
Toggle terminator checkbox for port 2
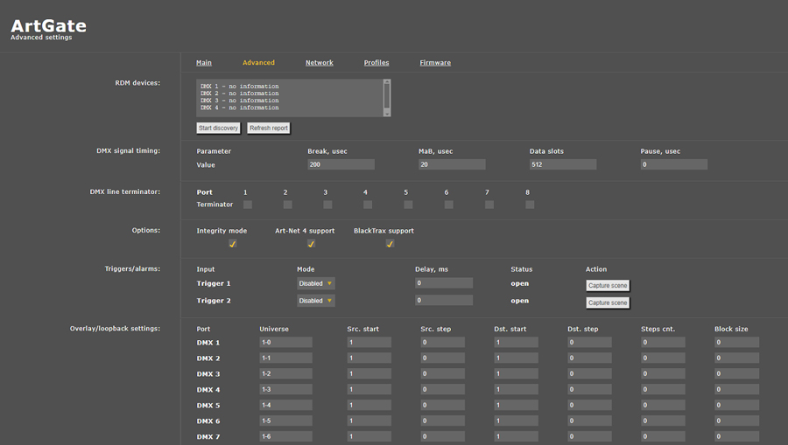click(x=287, y=205)
